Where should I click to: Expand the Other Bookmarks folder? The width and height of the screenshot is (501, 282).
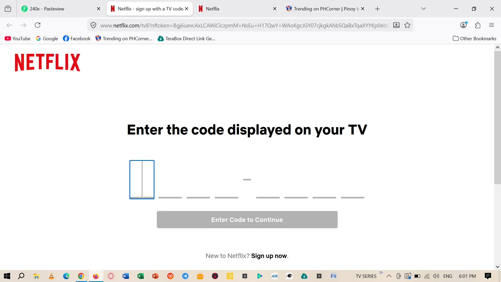(x=474, y=38)
